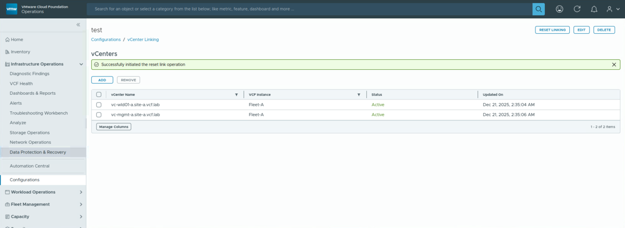Click the 2:35:06 AM timestamp cell
The height and width of the screenshot is (228, 625).
click(509, 115)
